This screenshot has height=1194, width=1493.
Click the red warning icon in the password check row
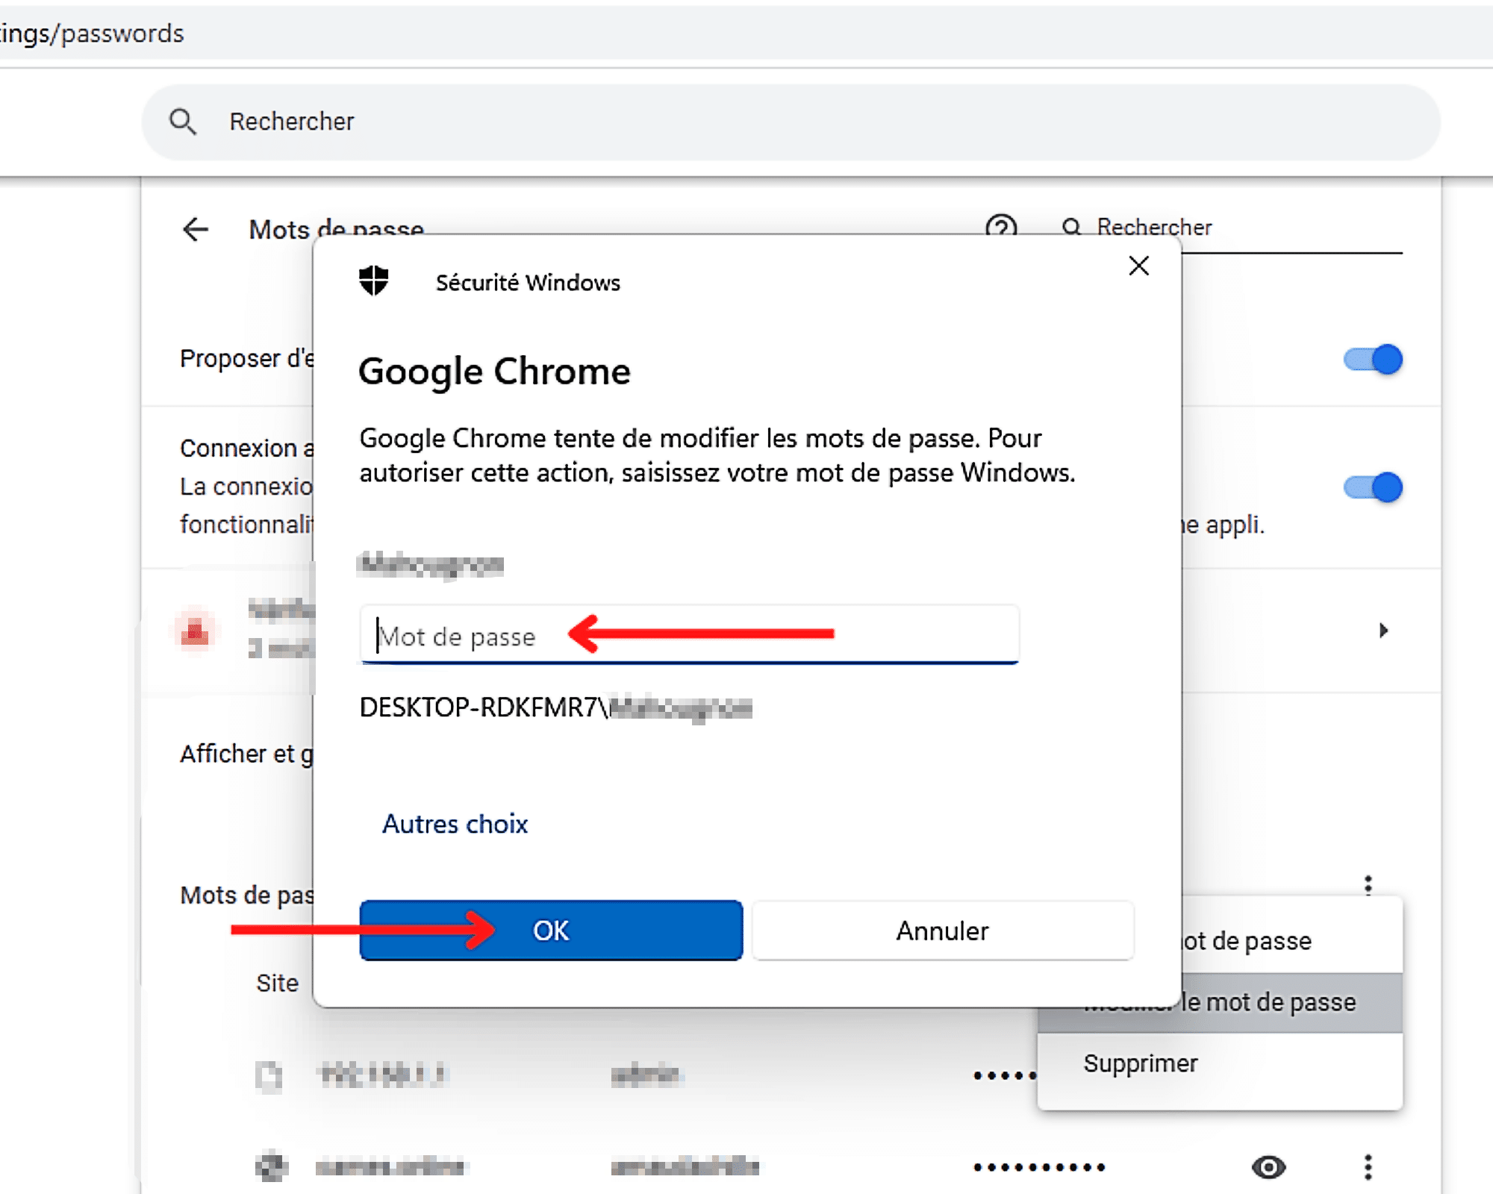coord(195,631)
